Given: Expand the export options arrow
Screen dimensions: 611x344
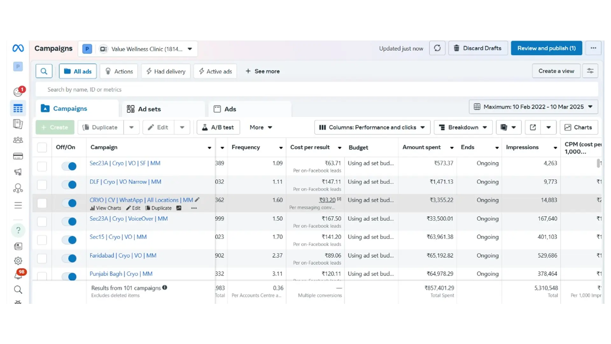Looking at the screenshot, I should (548, 127).
